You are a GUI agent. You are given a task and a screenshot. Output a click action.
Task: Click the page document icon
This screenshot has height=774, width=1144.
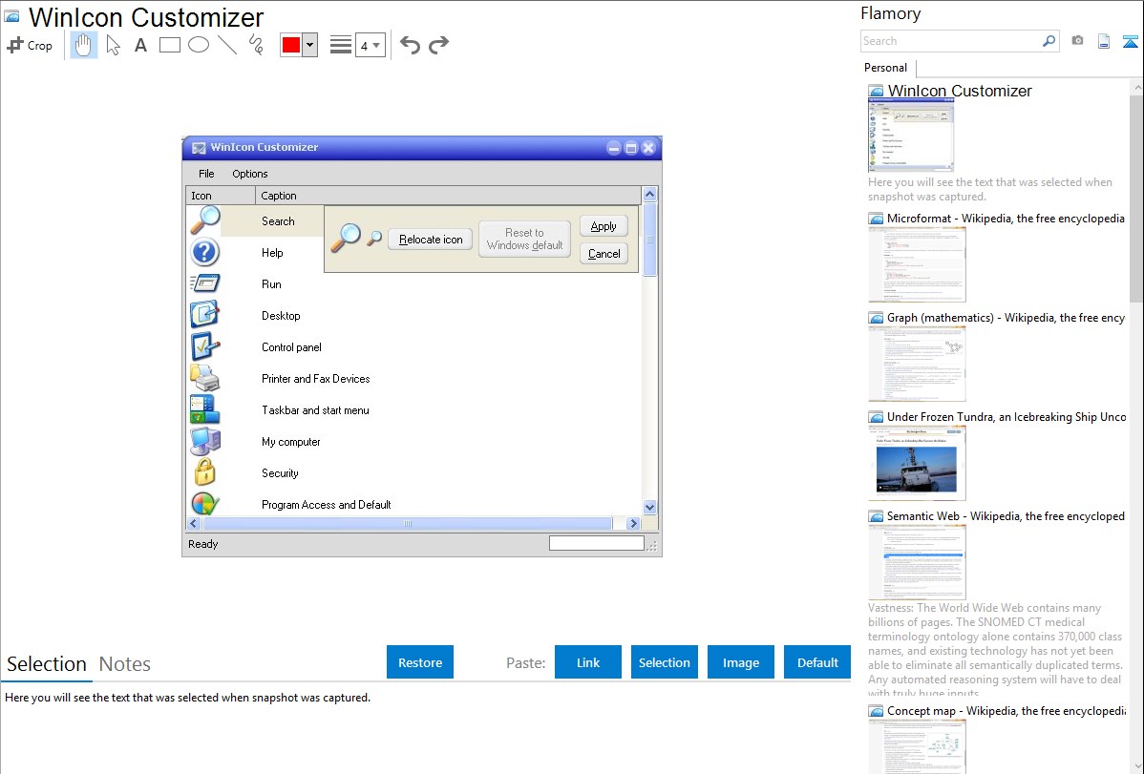1104,41
